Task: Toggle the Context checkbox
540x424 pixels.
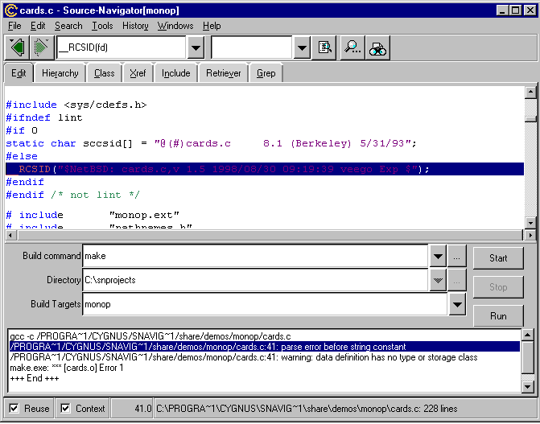Action: pyautogui.click(x=66, y=408)
